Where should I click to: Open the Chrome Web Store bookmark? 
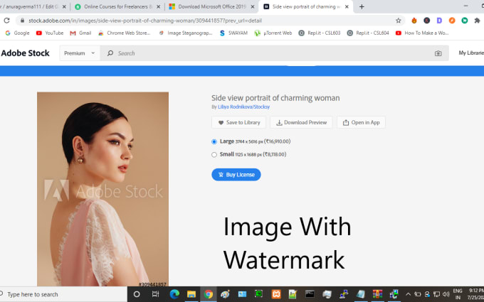(x=124, y=33)
